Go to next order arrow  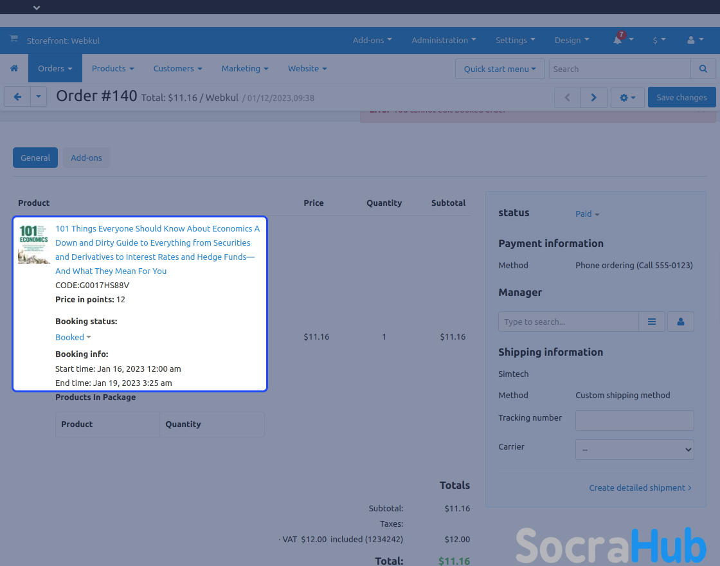(593, 98)
